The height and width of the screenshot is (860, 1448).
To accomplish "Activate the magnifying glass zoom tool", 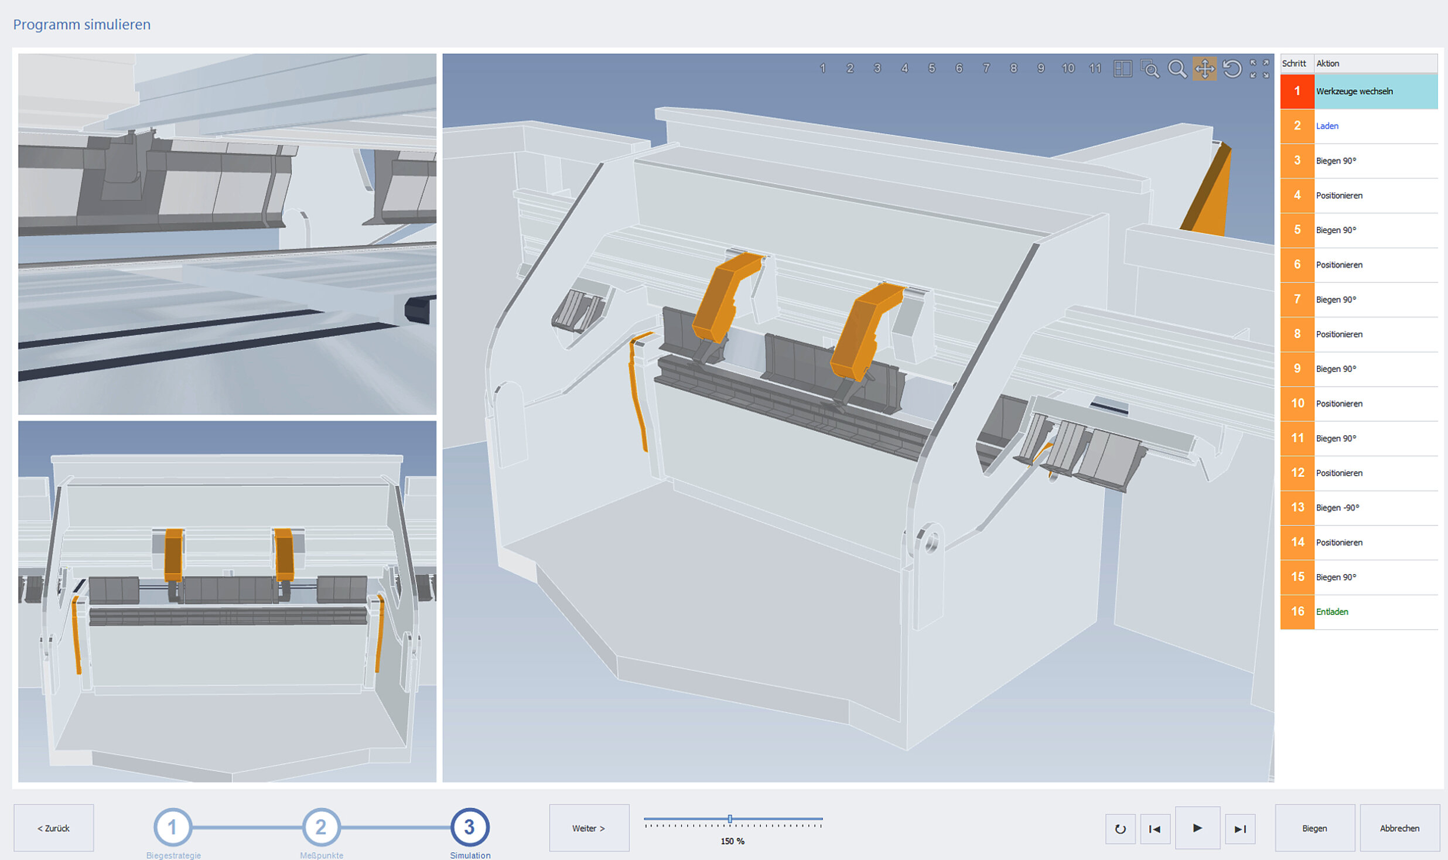I will [1177, 69].
